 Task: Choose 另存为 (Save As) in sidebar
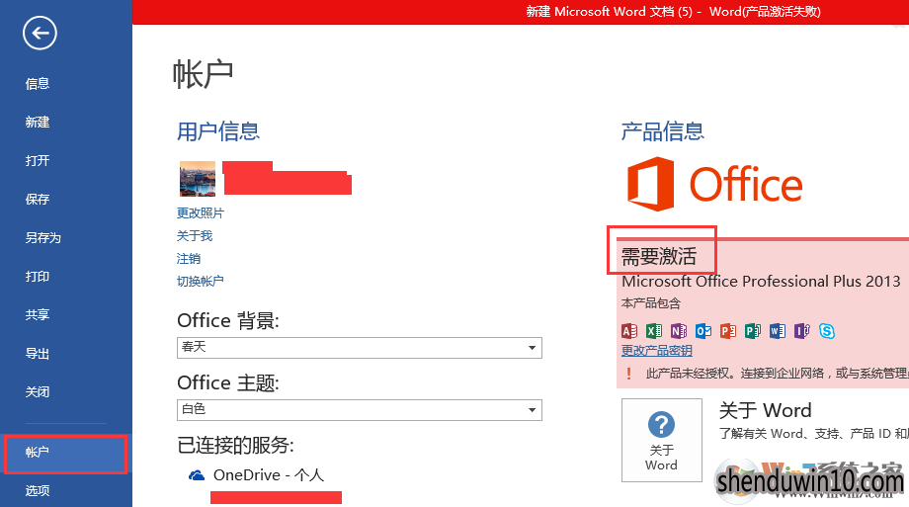click(42, 238)
